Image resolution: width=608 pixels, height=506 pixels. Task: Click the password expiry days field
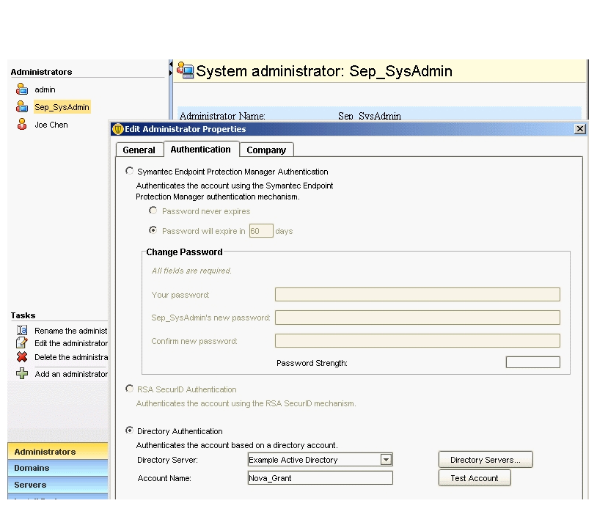(261, 231)
